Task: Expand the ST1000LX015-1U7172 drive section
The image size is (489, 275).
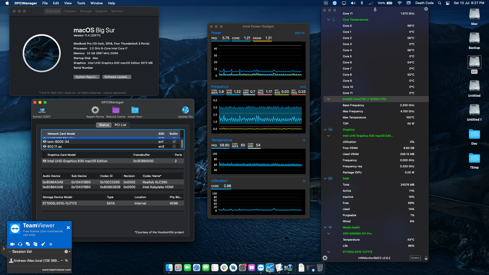Action: pos(329,252)
